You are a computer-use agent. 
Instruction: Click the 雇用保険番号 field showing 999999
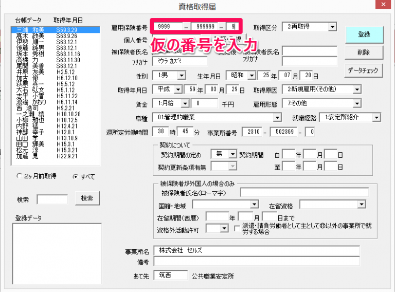click(204, 26)
